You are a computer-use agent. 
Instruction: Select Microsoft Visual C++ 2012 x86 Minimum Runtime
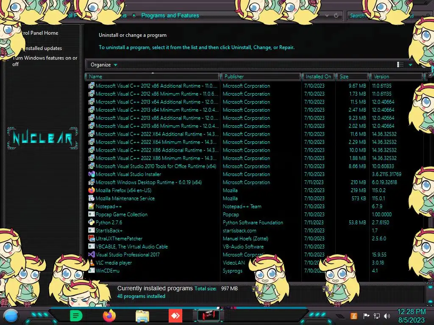[x=156, y=94]
